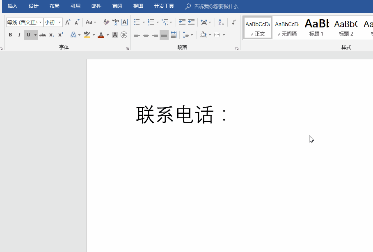Open the 布局 ribbon tab
The image size is (373, 252).
pos(54,6)
